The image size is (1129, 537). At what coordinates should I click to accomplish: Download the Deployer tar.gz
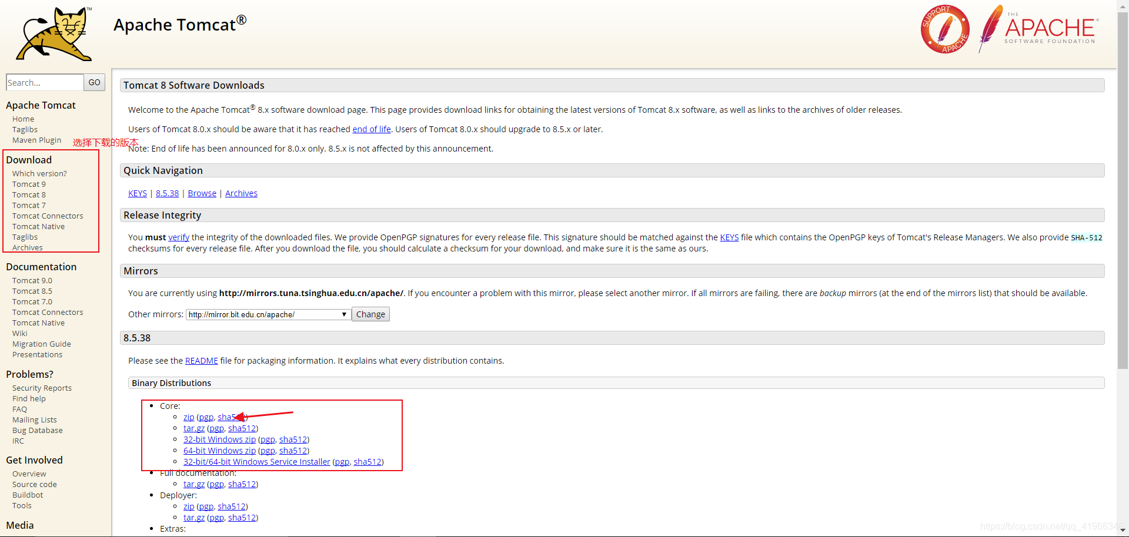pyautogui.click(x=194, y=518)
